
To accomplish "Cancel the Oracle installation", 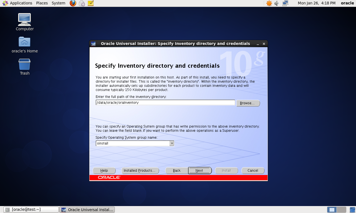I will (x=253, y=171).
